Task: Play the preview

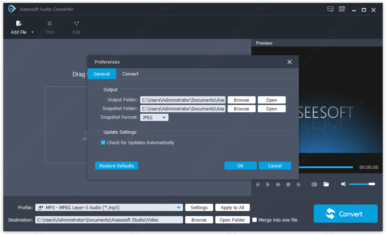Action: tap(268, 185)
